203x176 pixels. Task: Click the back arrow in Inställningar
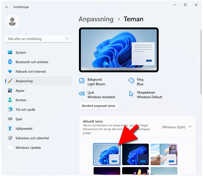pyautogui.click(x=7, y=7)
